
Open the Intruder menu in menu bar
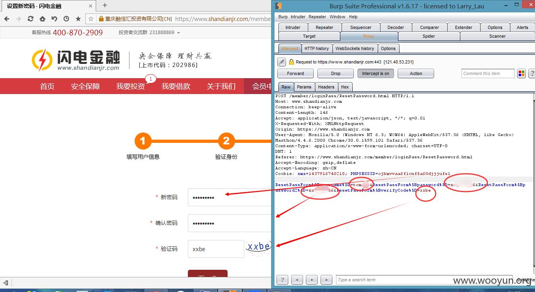[298, 17]
